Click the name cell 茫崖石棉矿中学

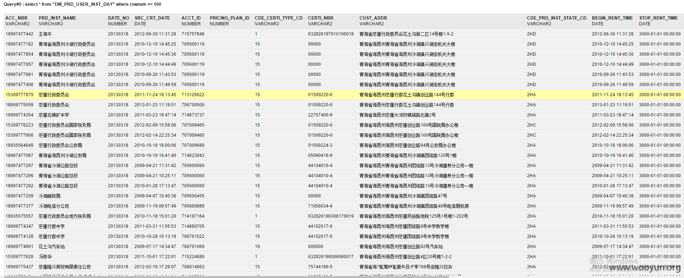54,115
